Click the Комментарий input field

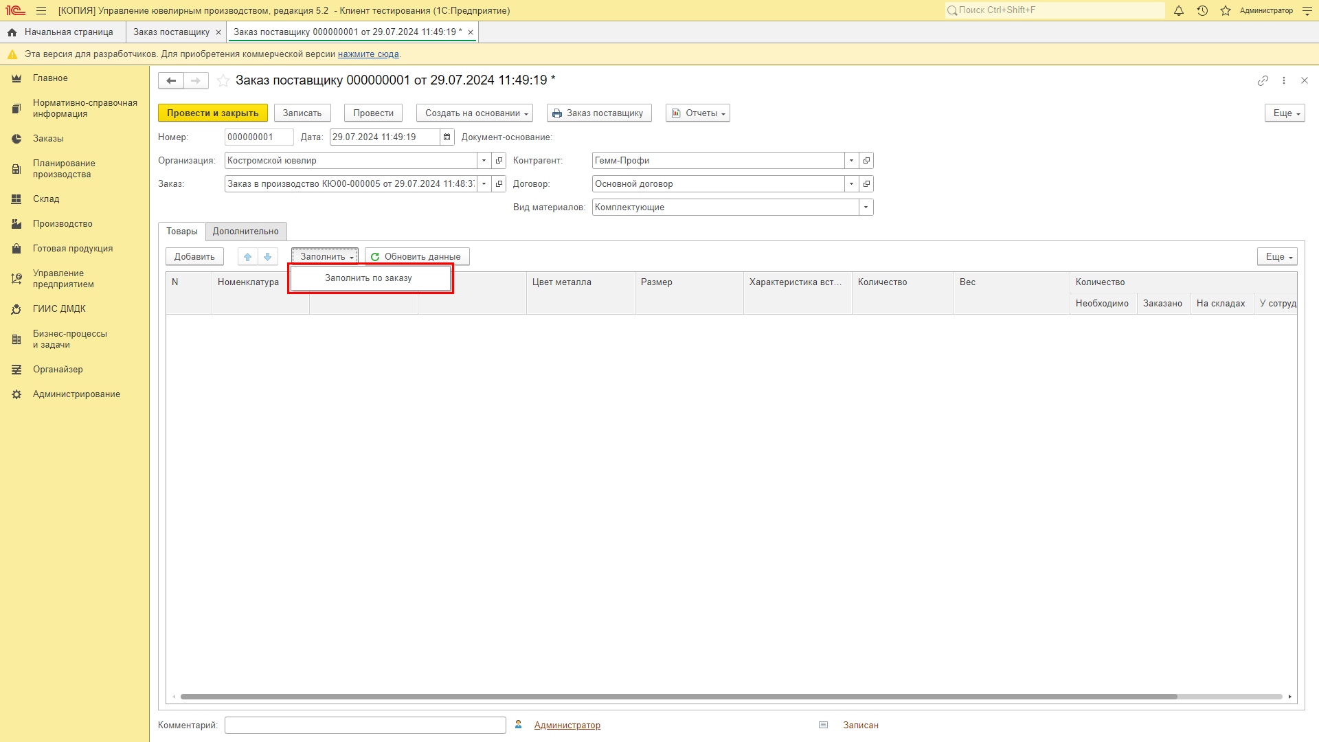(365, 726)
